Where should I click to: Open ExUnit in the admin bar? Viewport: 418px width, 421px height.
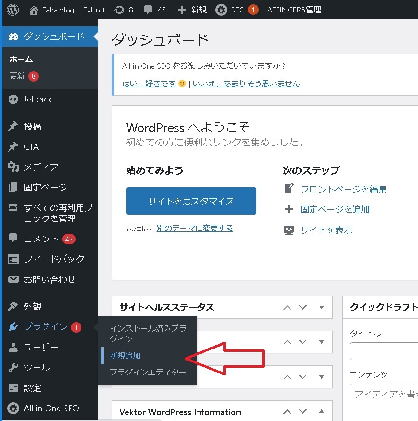pyautogui.click(x=94, y=10)
